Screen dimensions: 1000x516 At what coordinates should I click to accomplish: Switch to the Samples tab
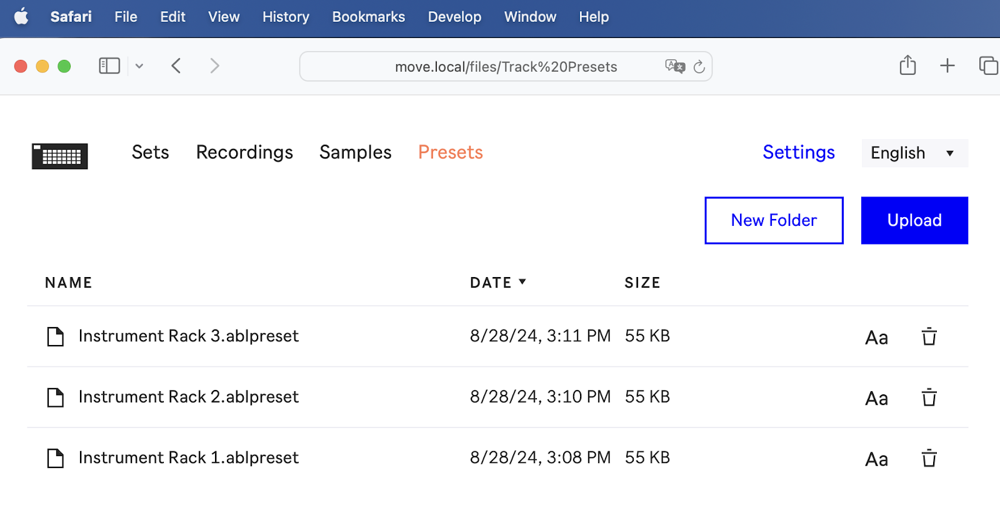[x=355, y=152]
